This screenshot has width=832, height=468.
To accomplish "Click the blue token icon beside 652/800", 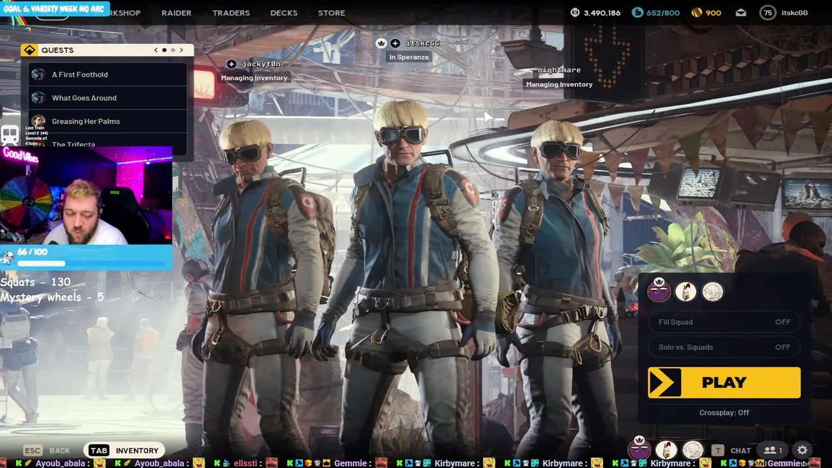I will pyautogui.click(x=637, y=12).
